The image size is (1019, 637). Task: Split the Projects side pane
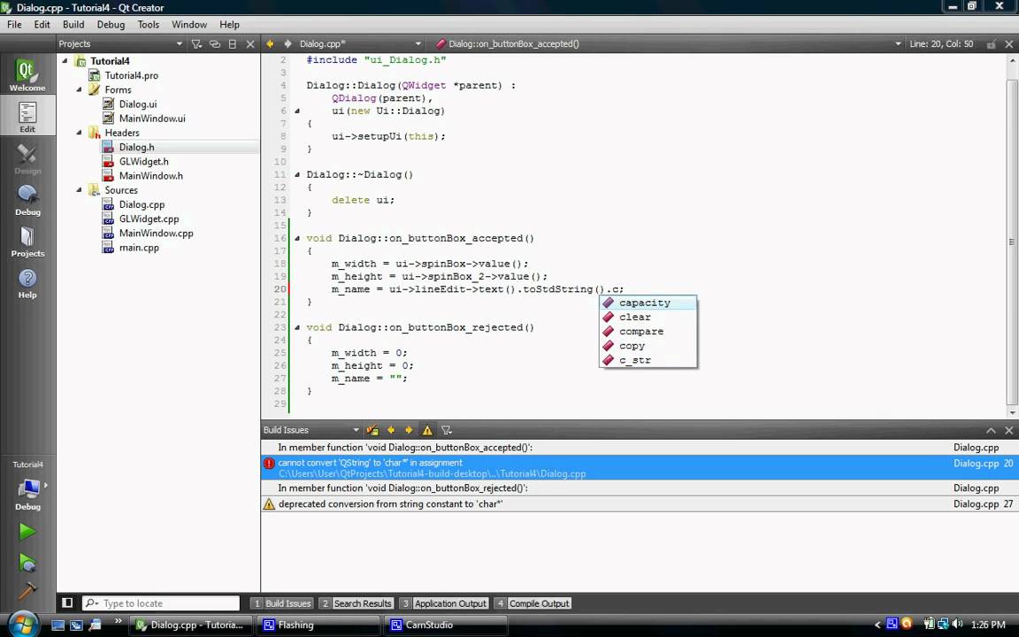(x=232, y=43)
